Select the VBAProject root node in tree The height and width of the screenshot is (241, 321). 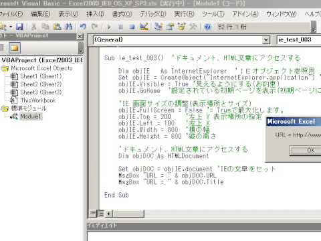42,60
